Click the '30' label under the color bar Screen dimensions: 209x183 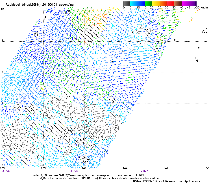pos(167,8)
